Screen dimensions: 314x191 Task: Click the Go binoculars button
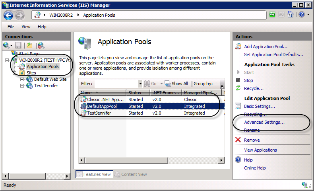[x=150, y=84]
